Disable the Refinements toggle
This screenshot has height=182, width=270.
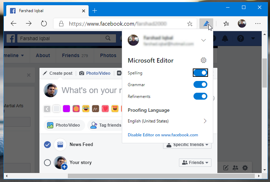pyautogui.click(x=200, y=97)
